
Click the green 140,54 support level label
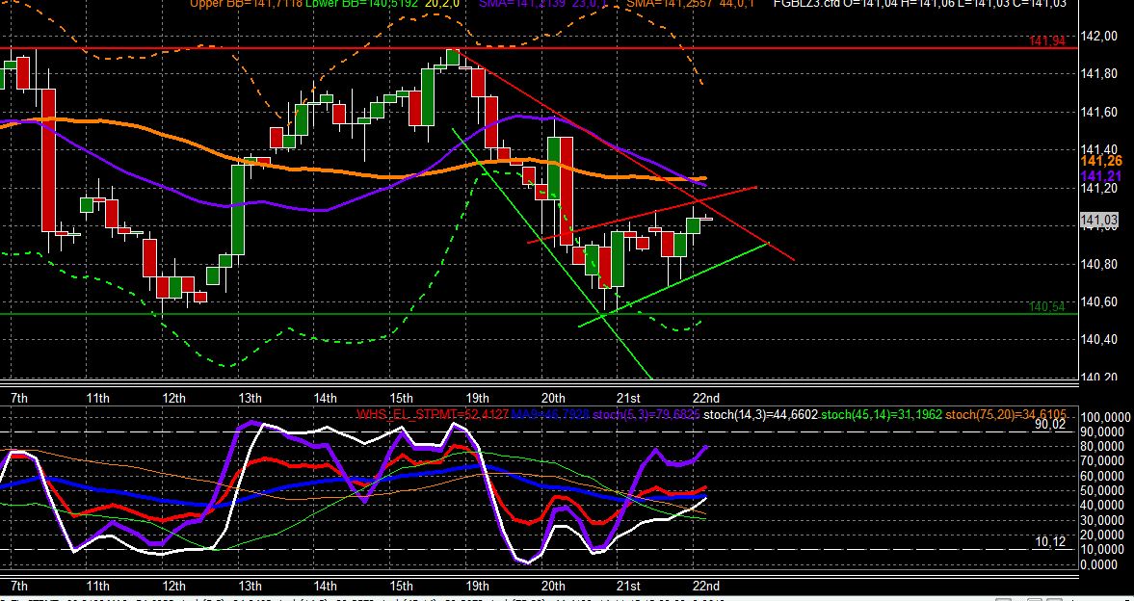click(x=1046, y=307)
